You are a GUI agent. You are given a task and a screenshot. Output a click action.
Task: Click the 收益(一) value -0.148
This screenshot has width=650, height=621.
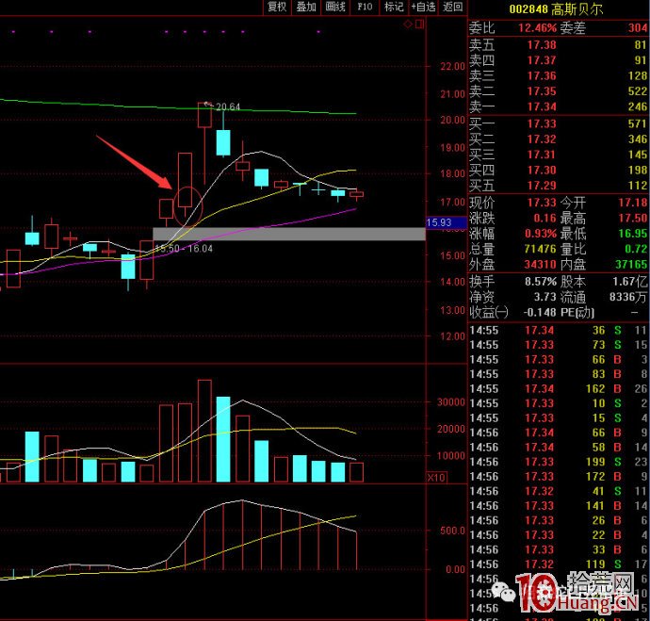pos(540,312)
